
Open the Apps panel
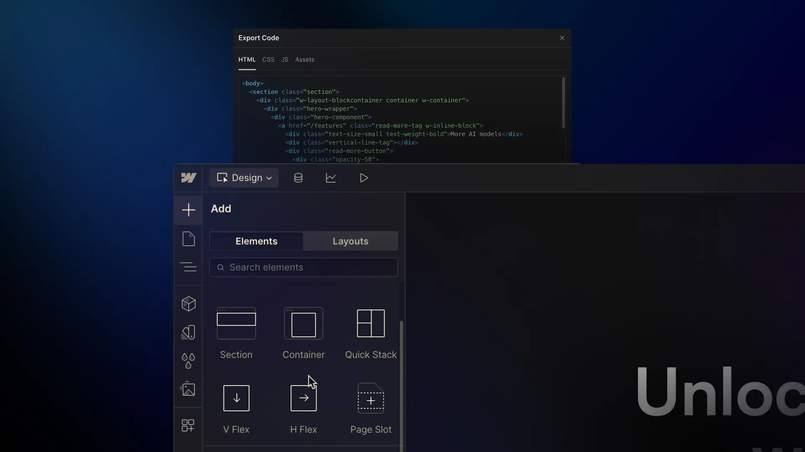coord(188,425)
